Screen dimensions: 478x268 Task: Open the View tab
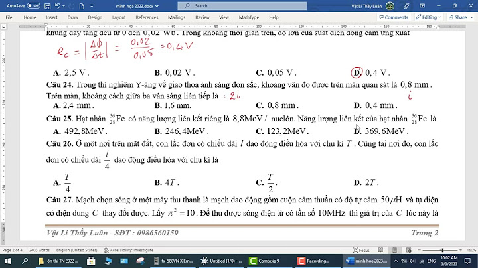click(x=224, y=17)
